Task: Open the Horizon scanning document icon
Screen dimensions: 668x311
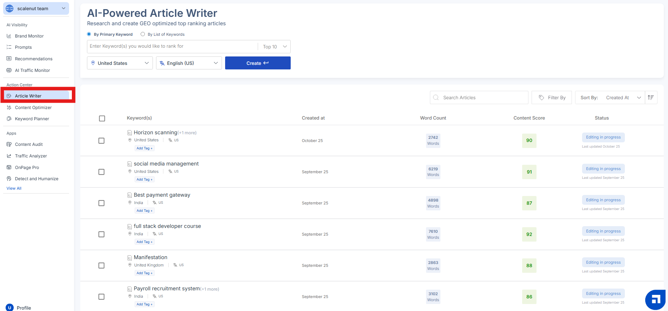Action: point(129,133)
